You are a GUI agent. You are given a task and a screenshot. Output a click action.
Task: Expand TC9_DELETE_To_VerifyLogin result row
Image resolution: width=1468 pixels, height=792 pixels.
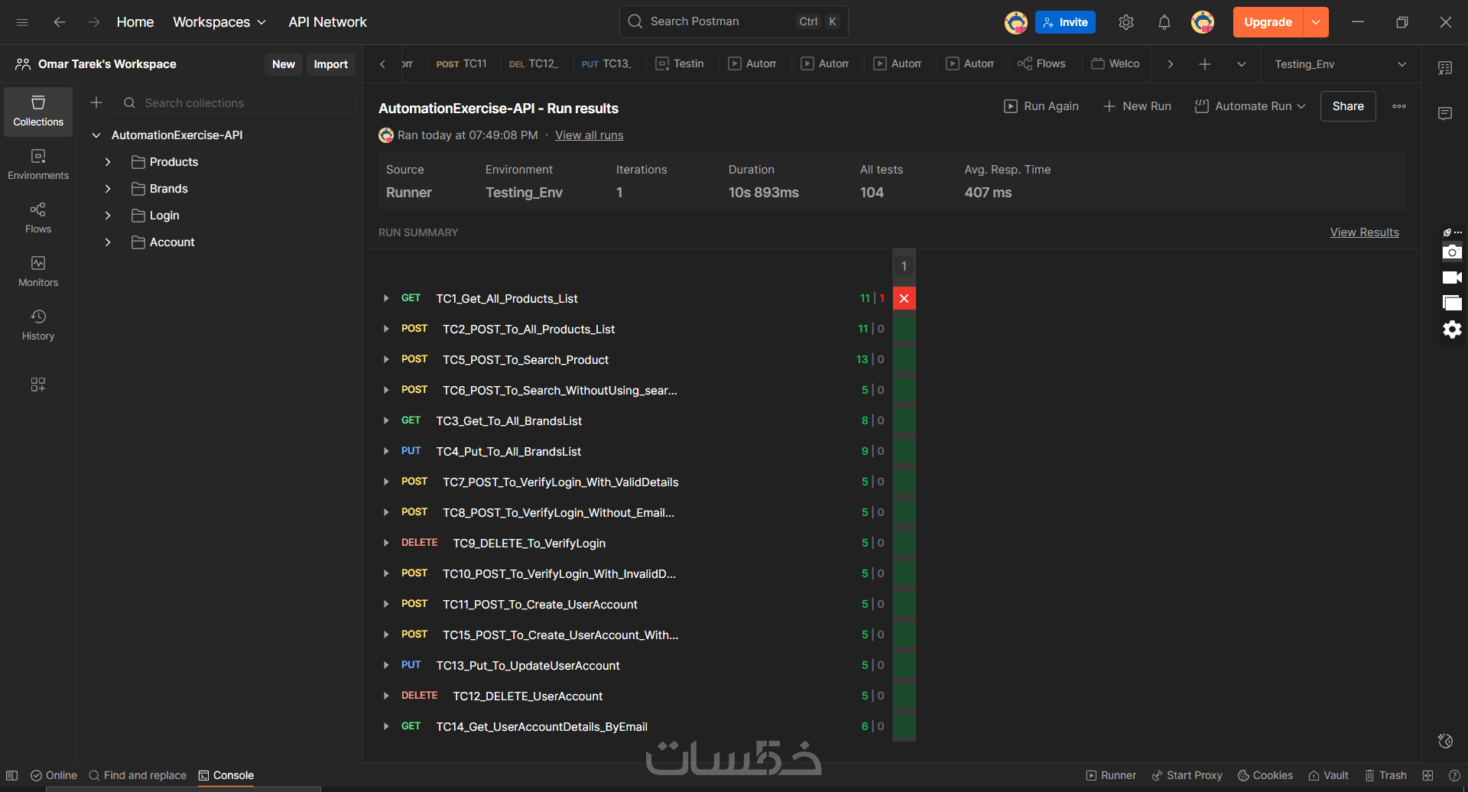tap(386, 543)
